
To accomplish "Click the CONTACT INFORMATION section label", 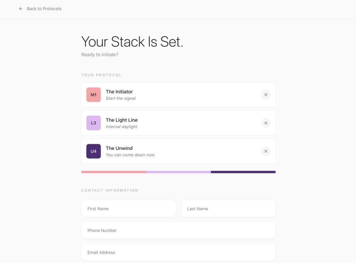I will 110,190.
